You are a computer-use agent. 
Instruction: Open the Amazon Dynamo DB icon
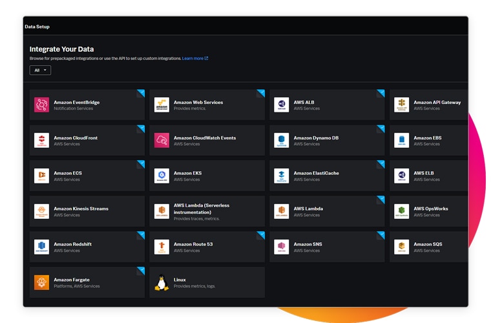coord(282,140)
